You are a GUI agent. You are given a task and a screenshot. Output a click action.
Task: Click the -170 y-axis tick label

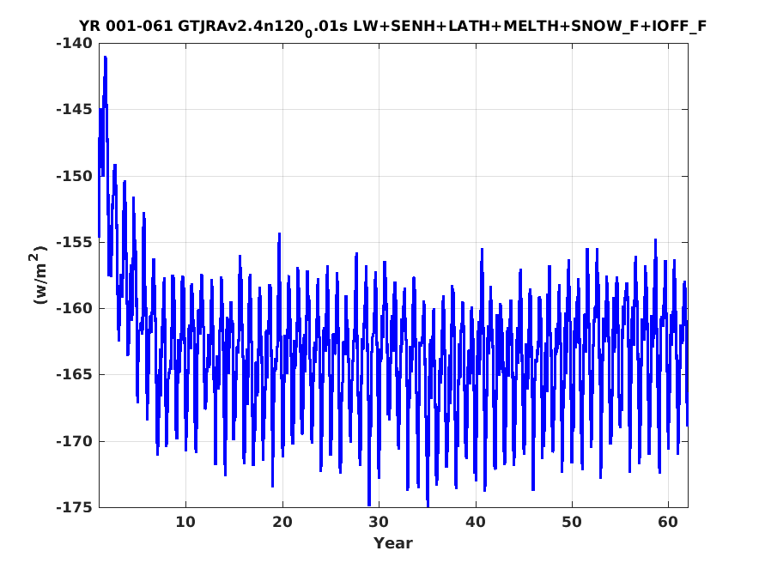tap(74, 441)
